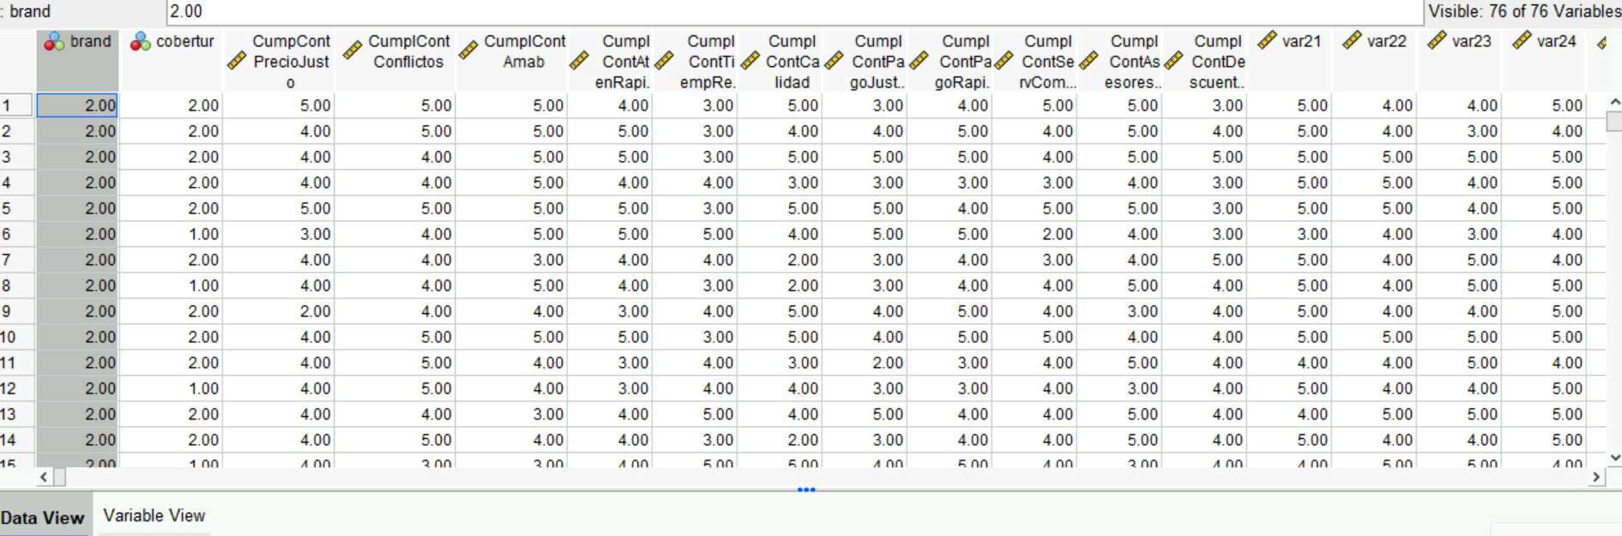Click the scale ruler icon beside var22
The width and height of the screenshot is (1622, 536).
tap(1353, 40)
